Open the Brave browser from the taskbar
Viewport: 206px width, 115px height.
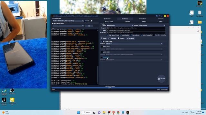tap(114, 112)
